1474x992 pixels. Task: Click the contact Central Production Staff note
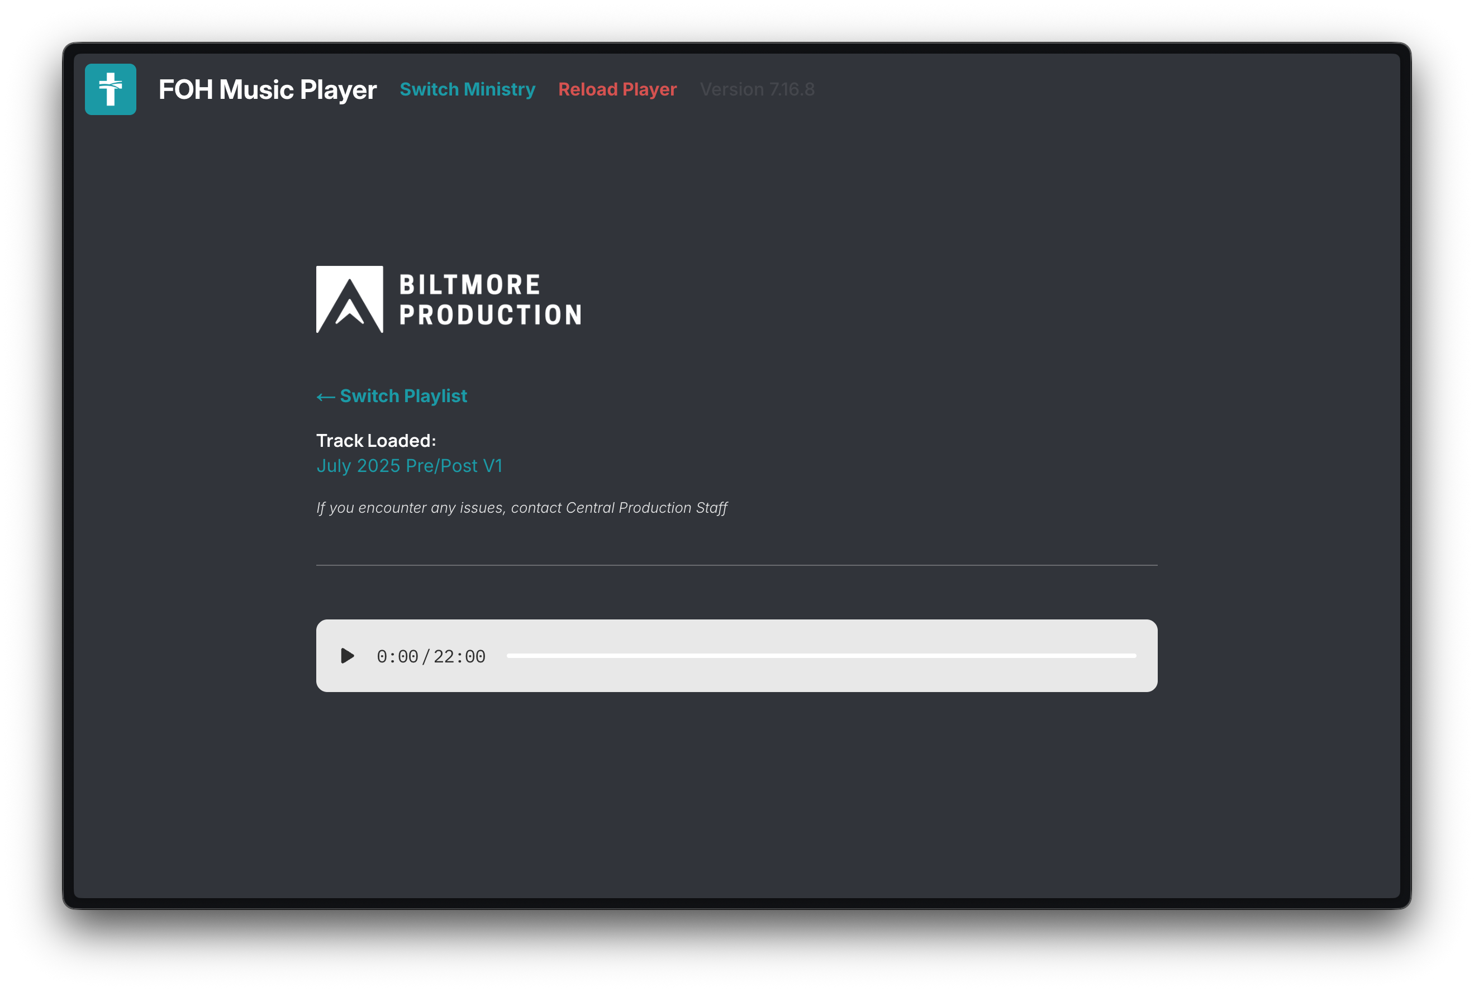[x=521, y=508]
